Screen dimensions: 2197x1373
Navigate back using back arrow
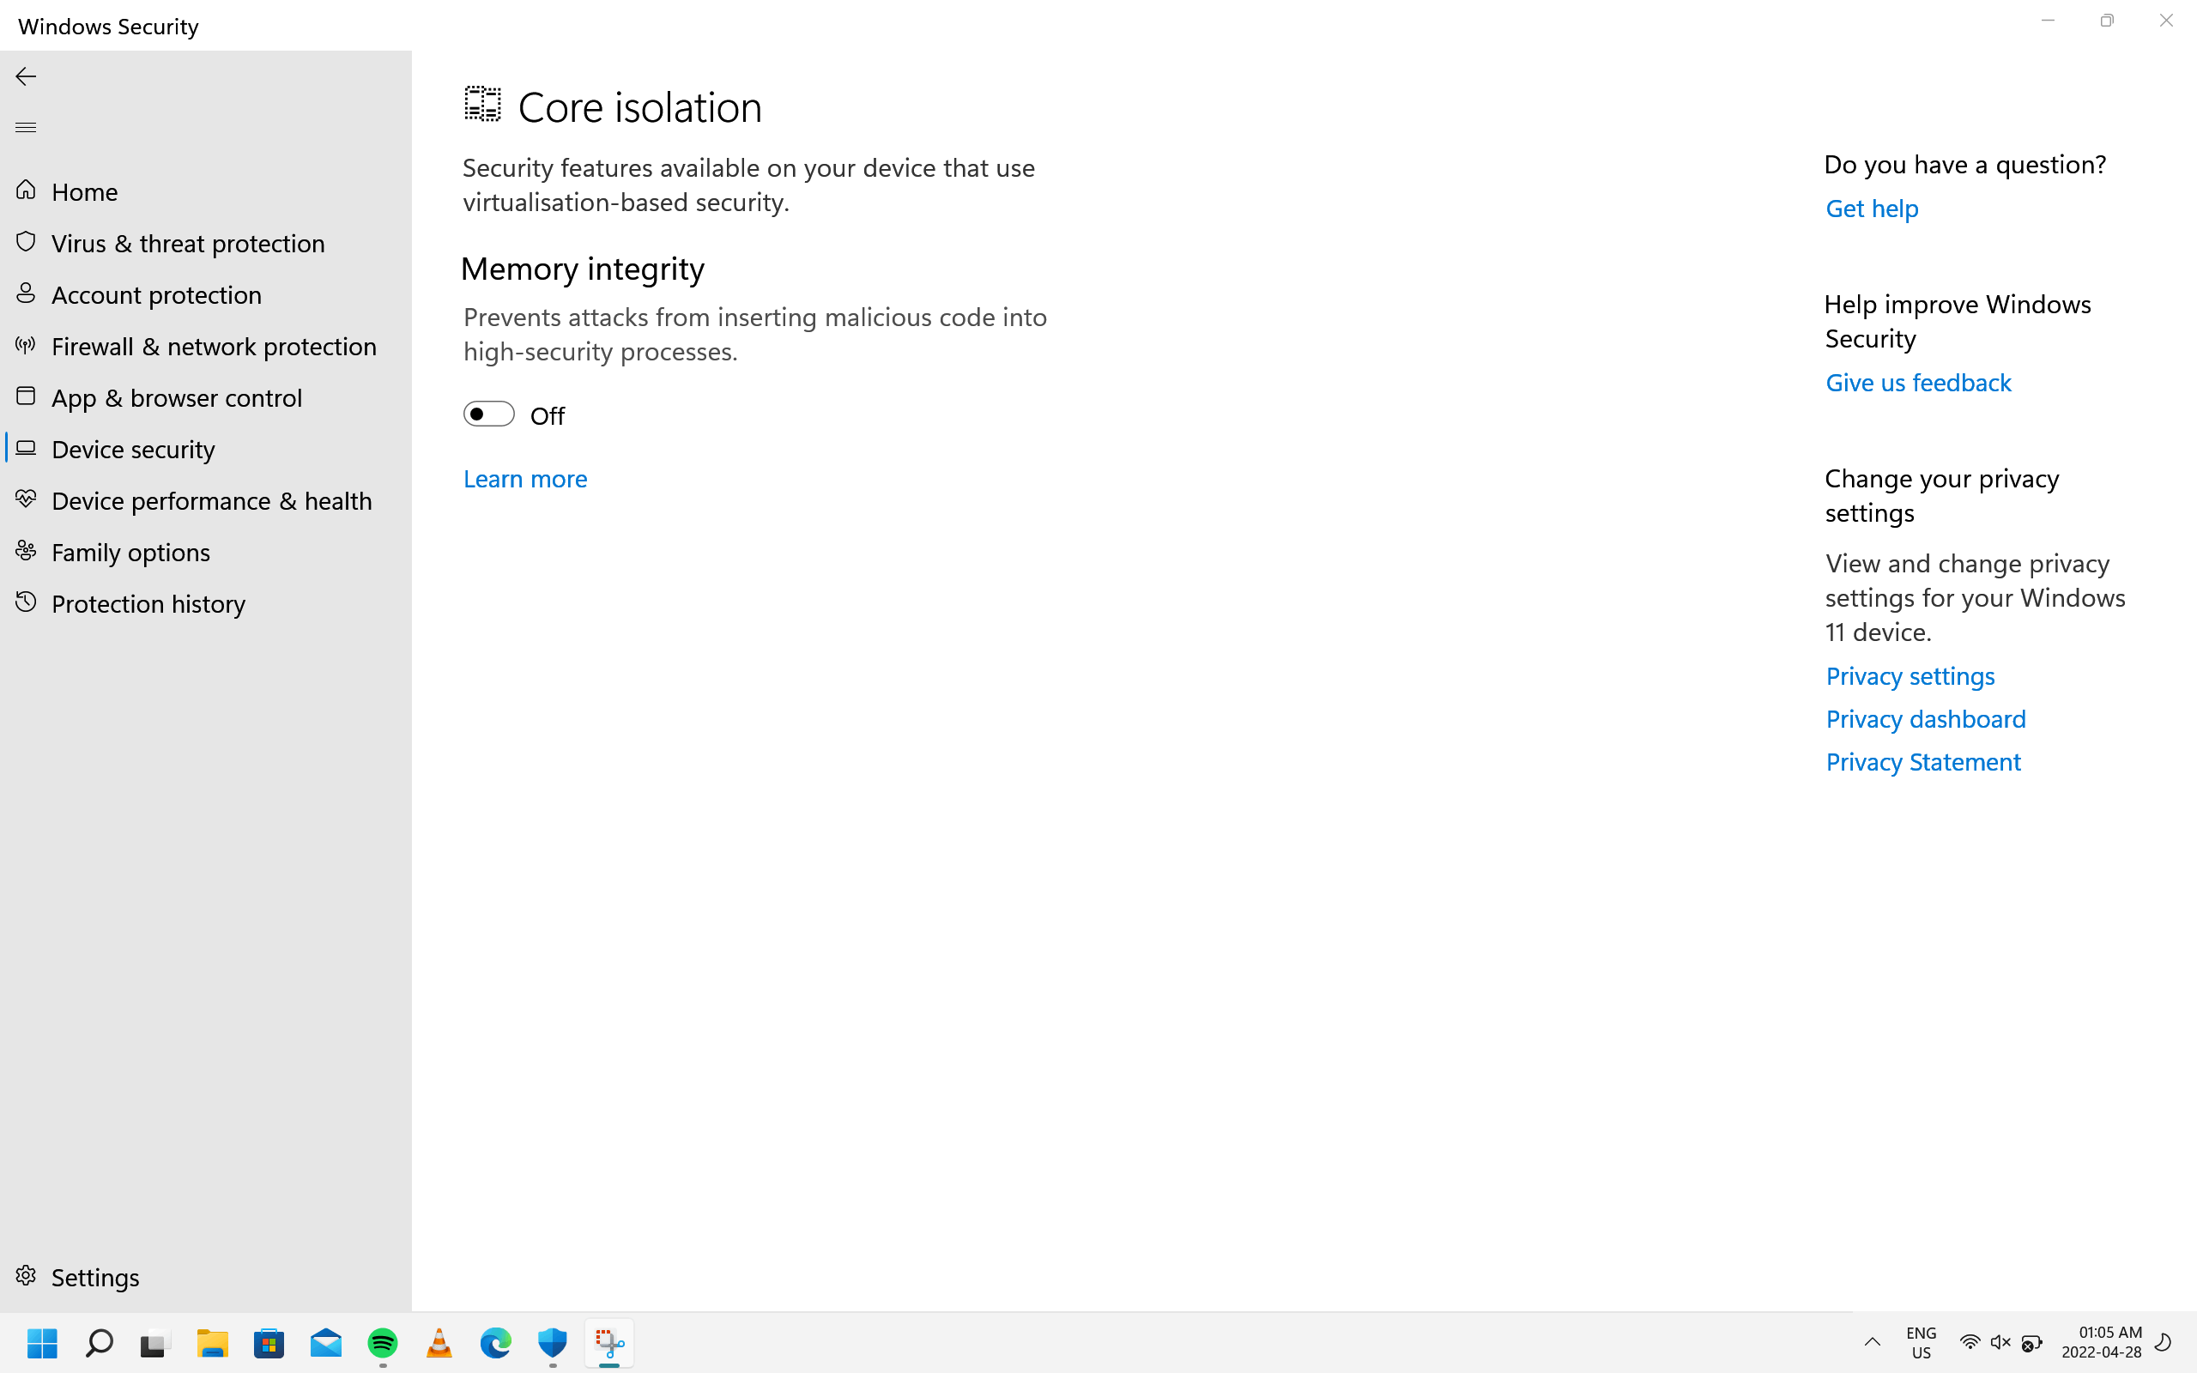(x=27, y=76)
